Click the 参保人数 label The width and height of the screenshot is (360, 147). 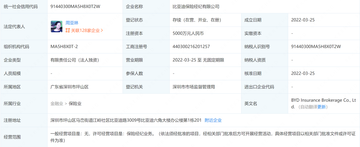point(134,73)
